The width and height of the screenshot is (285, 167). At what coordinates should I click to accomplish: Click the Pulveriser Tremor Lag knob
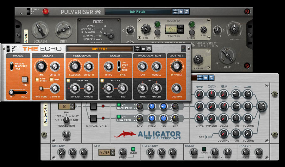tap(204, 30)
